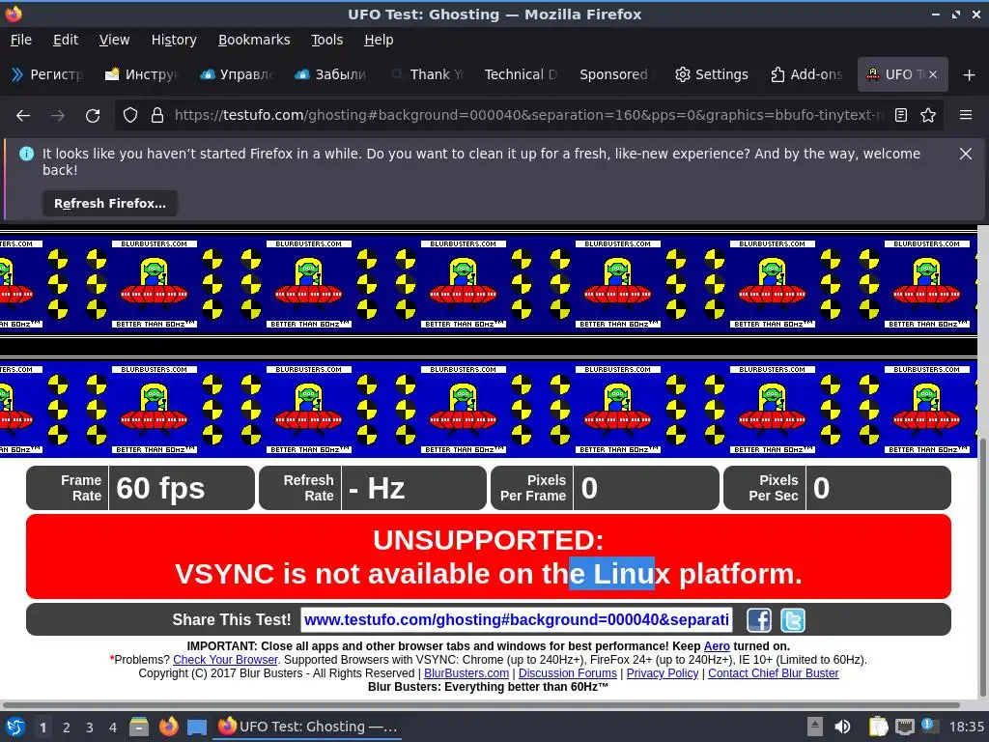Open removable media eject tray icon

click(x=815, y=727)
